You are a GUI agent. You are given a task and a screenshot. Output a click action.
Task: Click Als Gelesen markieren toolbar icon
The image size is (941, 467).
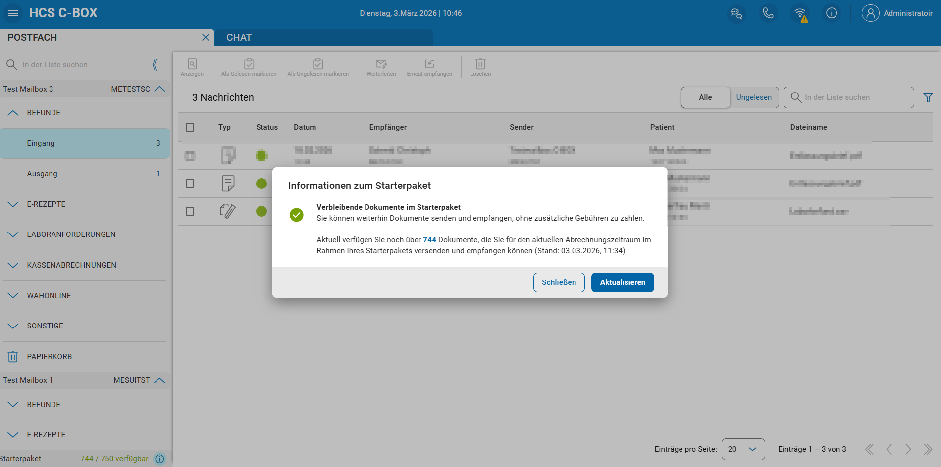coord(249,67)
